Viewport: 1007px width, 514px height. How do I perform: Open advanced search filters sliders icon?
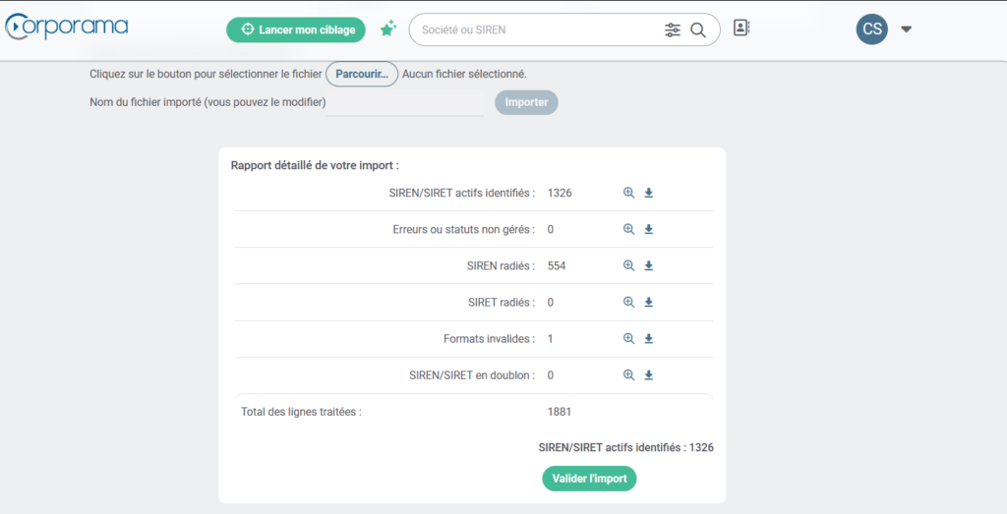pos(673,30)
